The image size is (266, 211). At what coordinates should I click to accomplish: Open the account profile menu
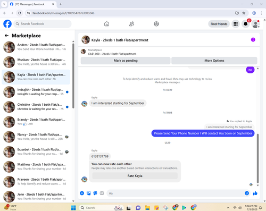click(255, 24)
